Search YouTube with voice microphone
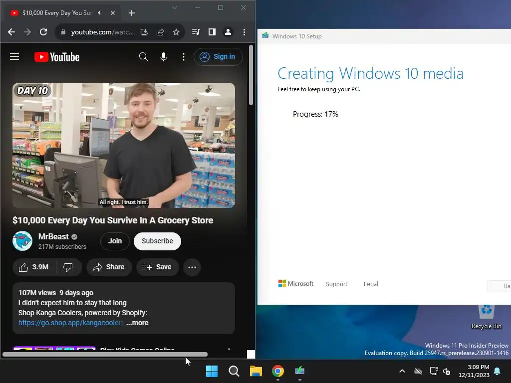The image size is (511, 383). tap(164, 57)
